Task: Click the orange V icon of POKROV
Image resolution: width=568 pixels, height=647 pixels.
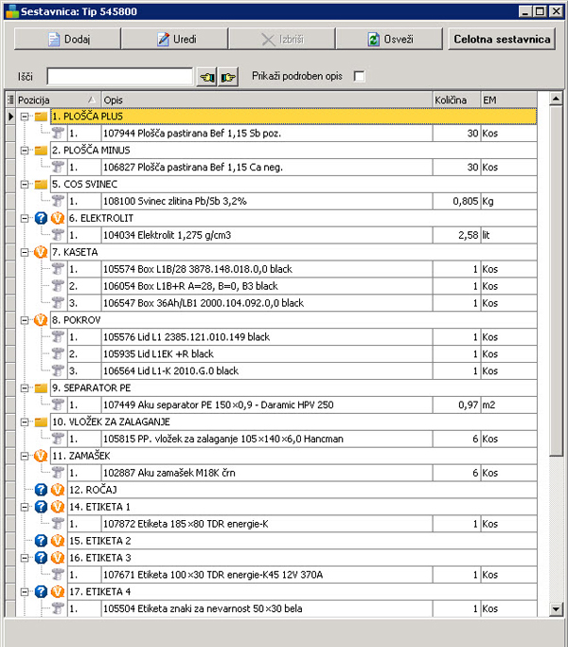Action: coord(41,320)
